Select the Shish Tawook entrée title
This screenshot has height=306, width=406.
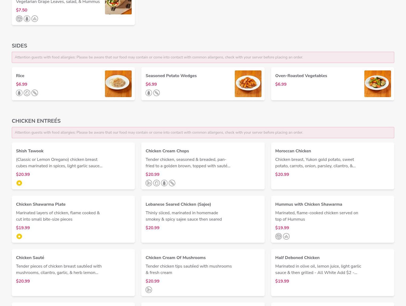(x=30, y=151)
